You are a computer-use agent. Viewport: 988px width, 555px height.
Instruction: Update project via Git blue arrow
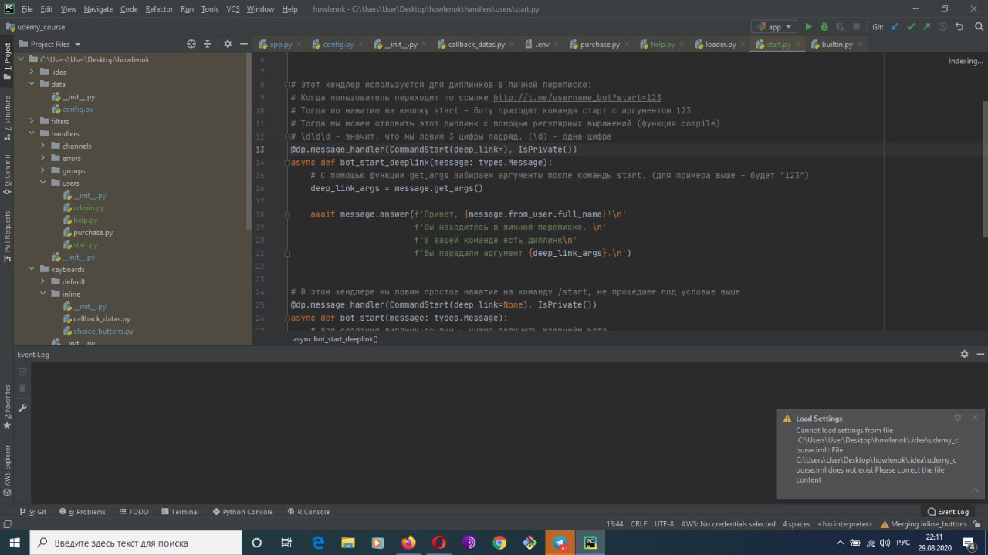point(895,27)
